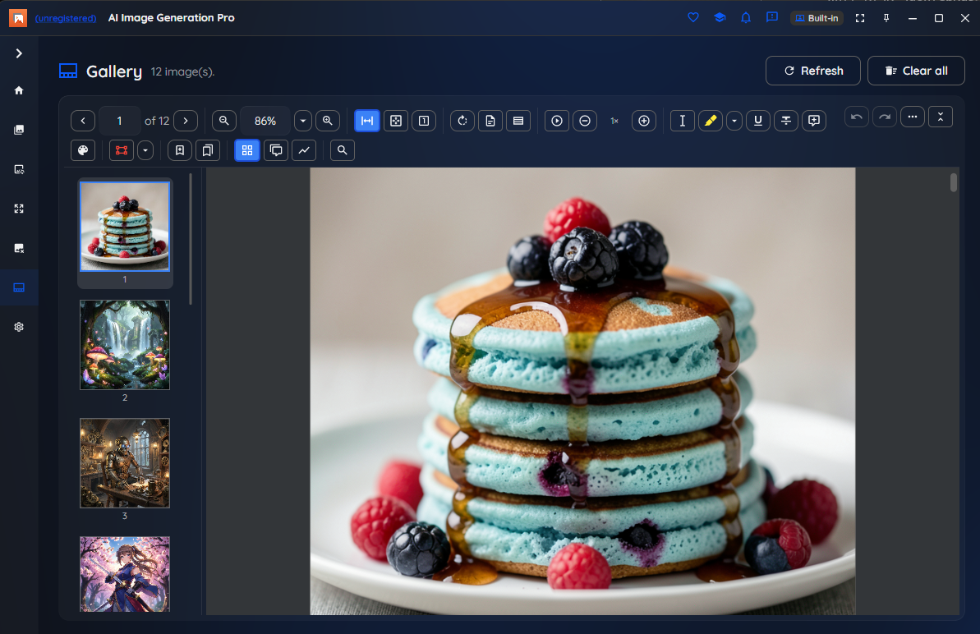The width and height of the screenshot is (980, 634).
Task: Click the main viewer vertical scrollbar
Action: coord(953,182)
